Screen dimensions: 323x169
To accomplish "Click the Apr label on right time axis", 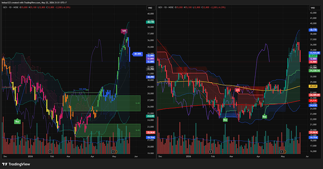I will [x=258, y=156].
